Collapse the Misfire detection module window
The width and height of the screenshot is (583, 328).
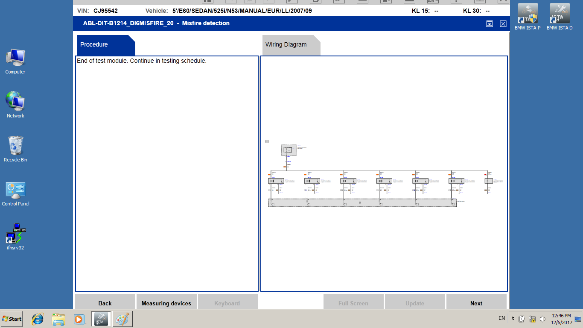pos(490,24)
